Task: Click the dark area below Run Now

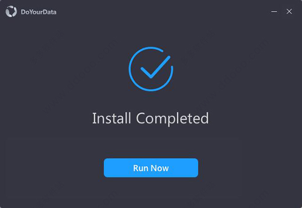Action: pyautogui.click(x=151, y=193)
